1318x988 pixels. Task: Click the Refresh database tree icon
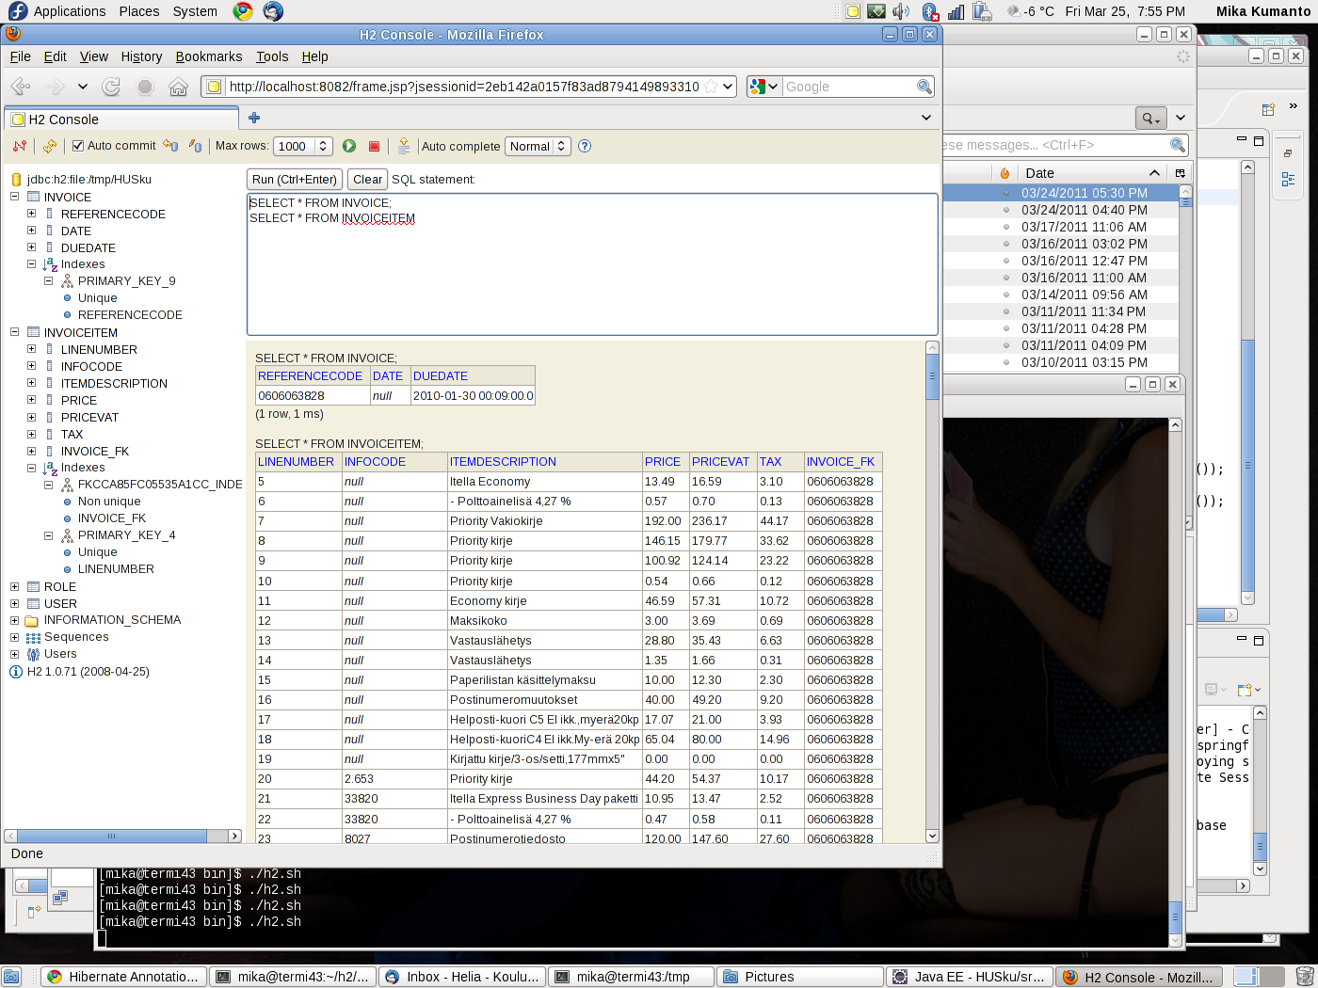(50, 146)
